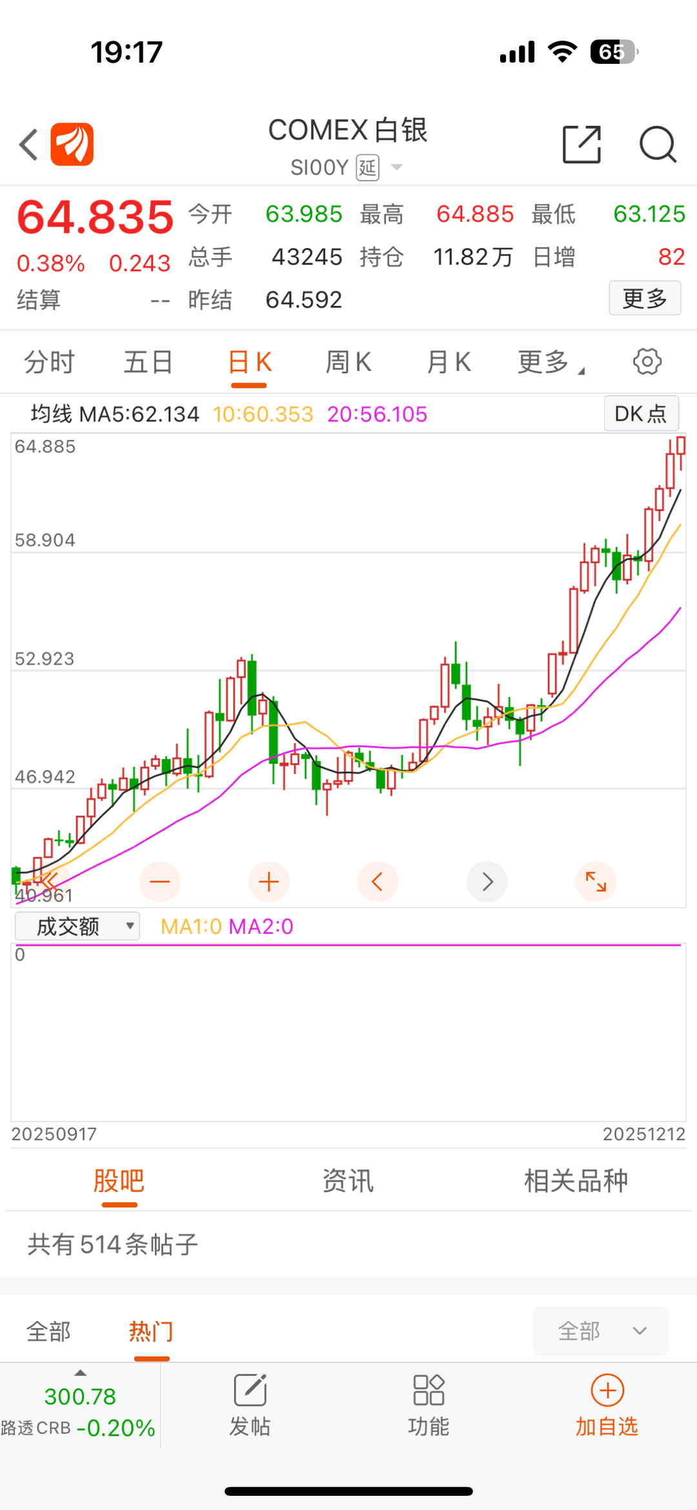Zoom out chart with minus button
Viewport: 697px width, 1510px height.
(159, 882)
